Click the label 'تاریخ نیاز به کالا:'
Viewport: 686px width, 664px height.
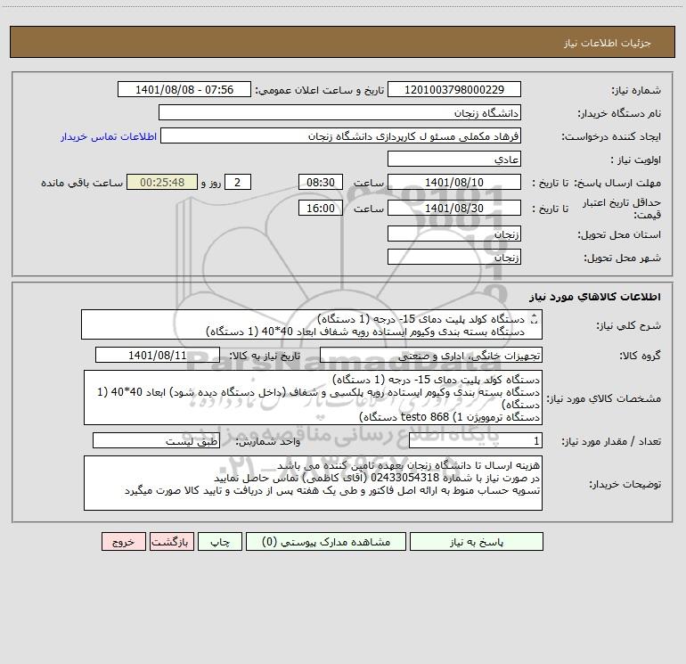(x=265, y=356)
